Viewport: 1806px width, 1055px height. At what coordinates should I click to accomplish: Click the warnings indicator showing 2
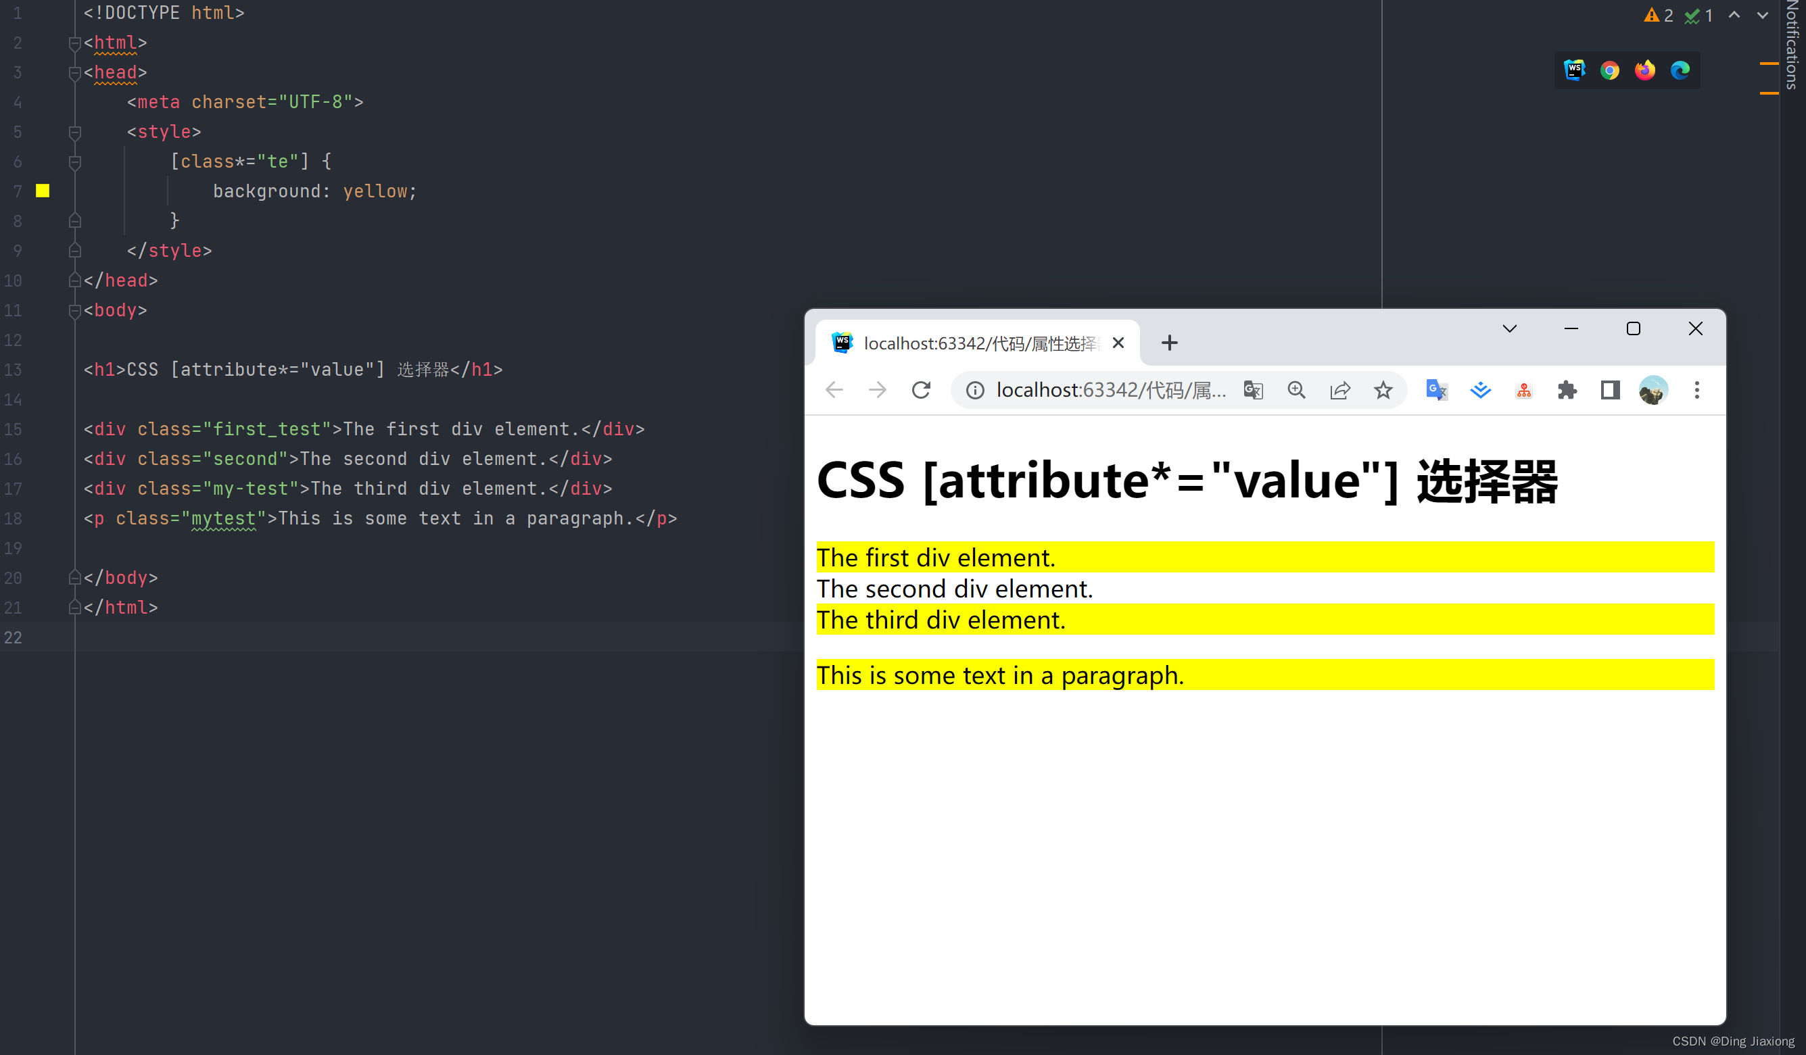[x=1659, y=15]
